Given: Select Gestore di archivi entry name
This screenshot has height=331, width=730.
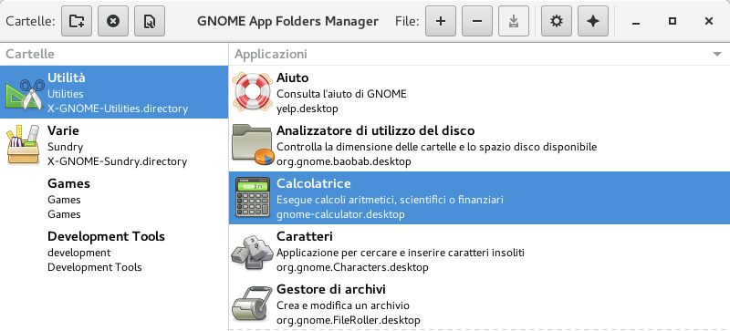Looking at the screenshot, I should coord(331,289).
